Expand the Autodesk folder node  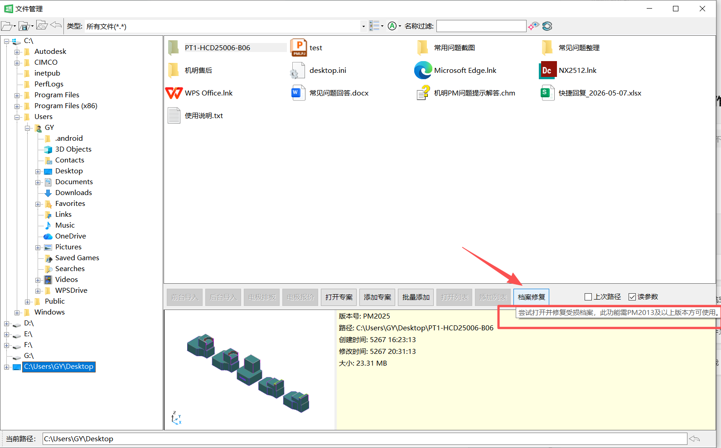17,52
